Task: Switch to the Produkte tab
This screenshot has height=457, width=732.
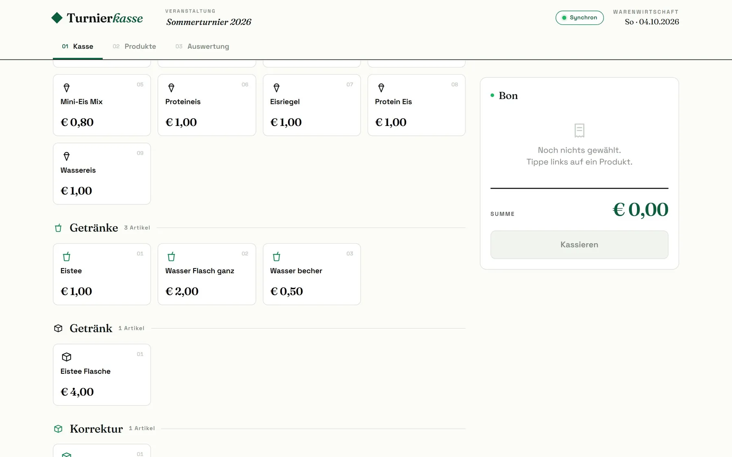Action: pyautogui.click(x=134, y=46)
